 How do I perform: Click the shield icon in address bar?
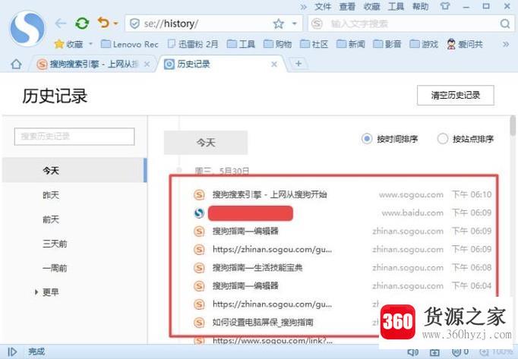pyautogui.click(x=134, y=24)
